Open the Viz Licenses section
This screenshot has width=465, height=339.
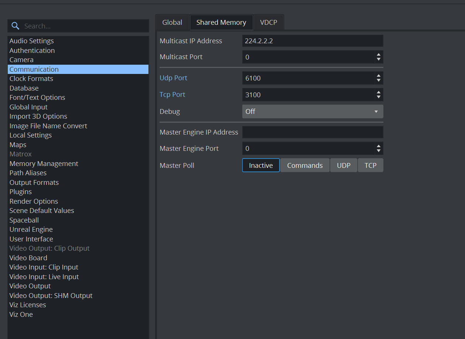point(28,305)
